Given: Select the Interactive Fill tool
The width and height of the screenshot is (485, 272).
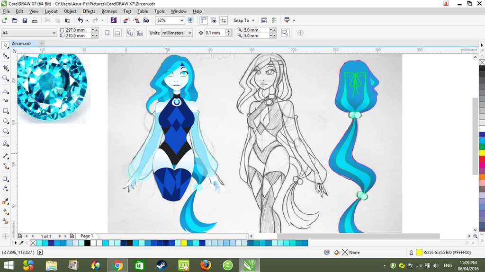Looking at the screenshot, I should (x=5, y=211).
